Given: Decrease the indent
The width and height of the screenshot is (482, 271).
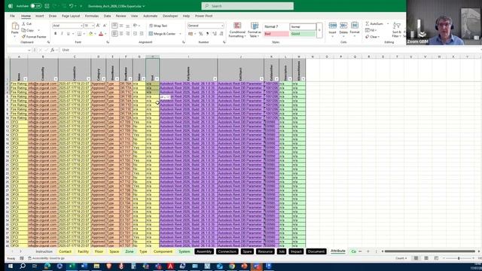Looking at the screenshot, I should [x=136, y=34].
